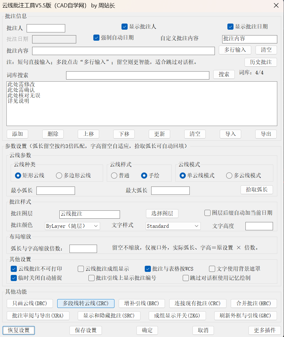This screenshot has width=284, height=337.
Task: Click 显示和隐藏批注(SRC) button
Action: pyautogui.click(x=109, y=316)
